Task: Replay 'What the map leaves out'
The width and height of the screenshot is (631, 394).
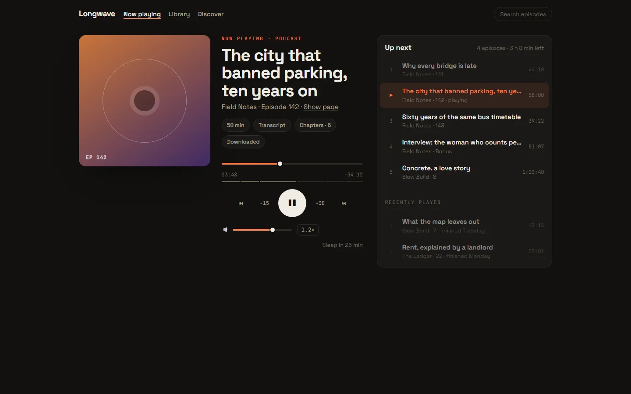Action: click(x=464, y=226)
